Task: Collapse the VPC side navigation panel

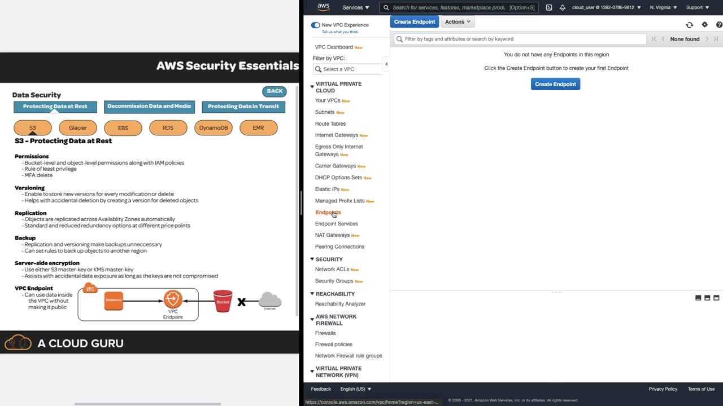Action: coord(386,64)
